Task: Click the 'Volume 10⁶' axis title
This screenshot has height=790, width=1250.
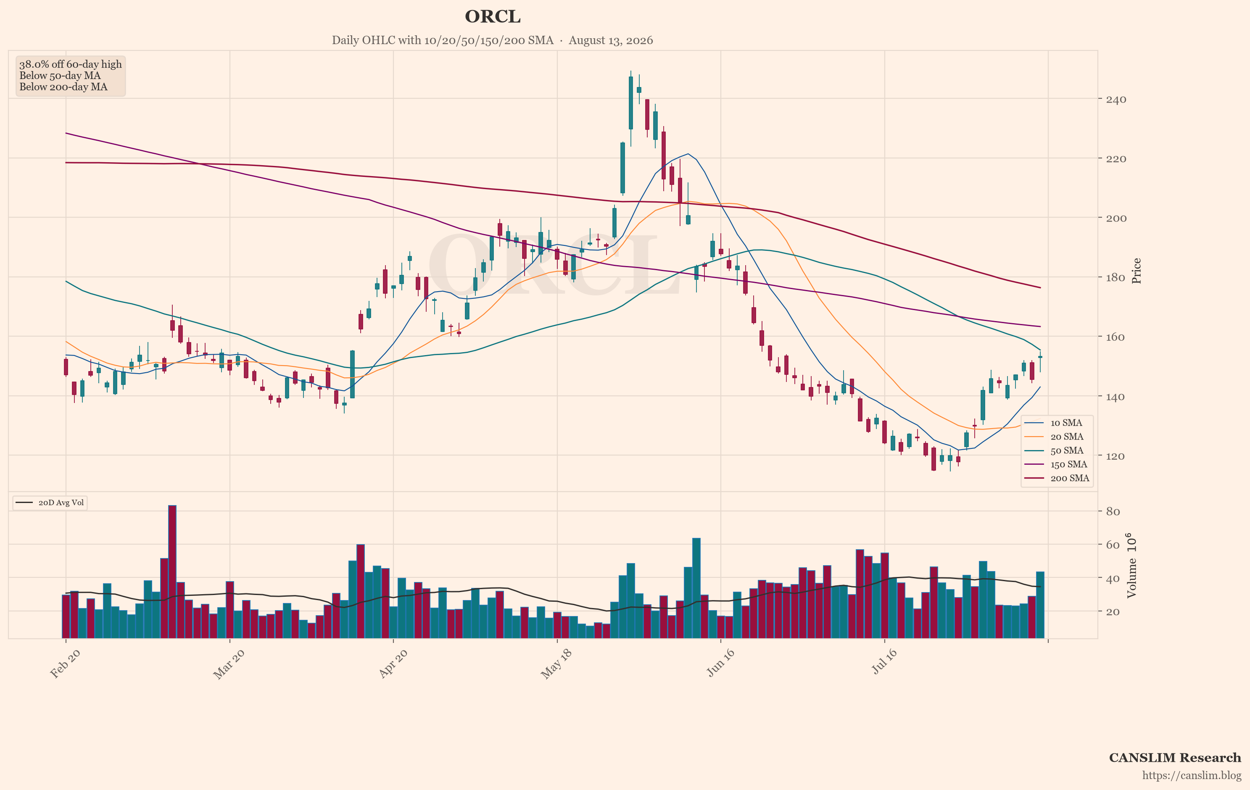Action: tap(1131, 566)
